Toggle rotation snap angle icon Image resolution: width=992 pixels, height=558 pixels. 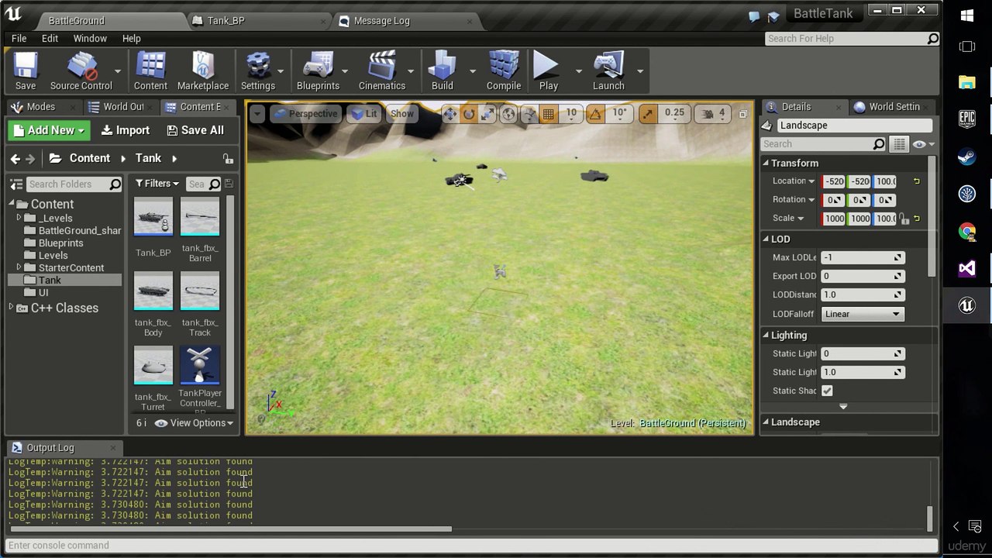[595, 114]
